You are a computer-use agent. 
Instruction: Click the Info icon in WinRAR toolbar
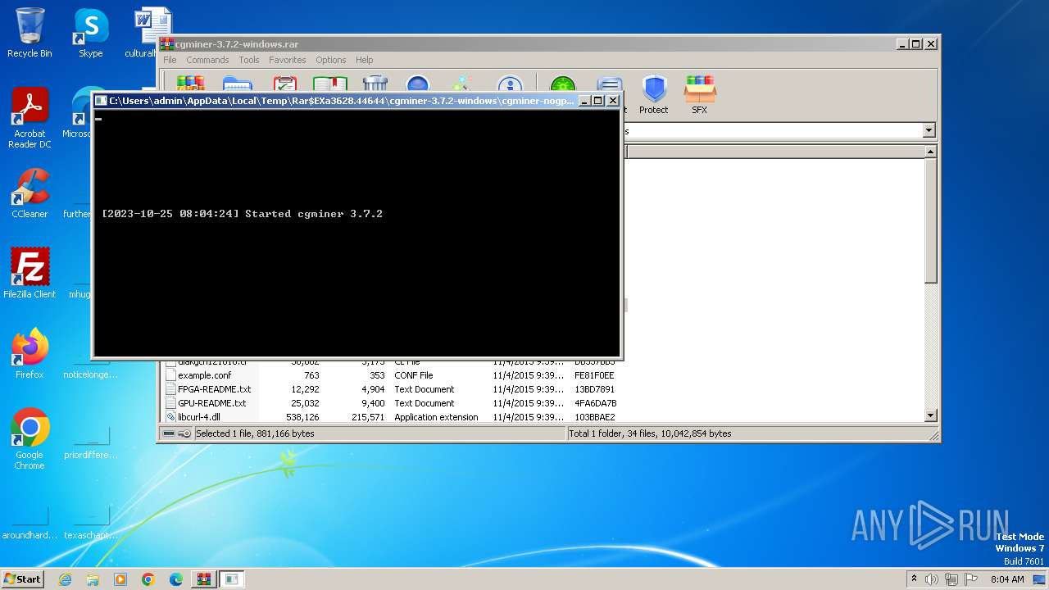click(x=510, y=85)
